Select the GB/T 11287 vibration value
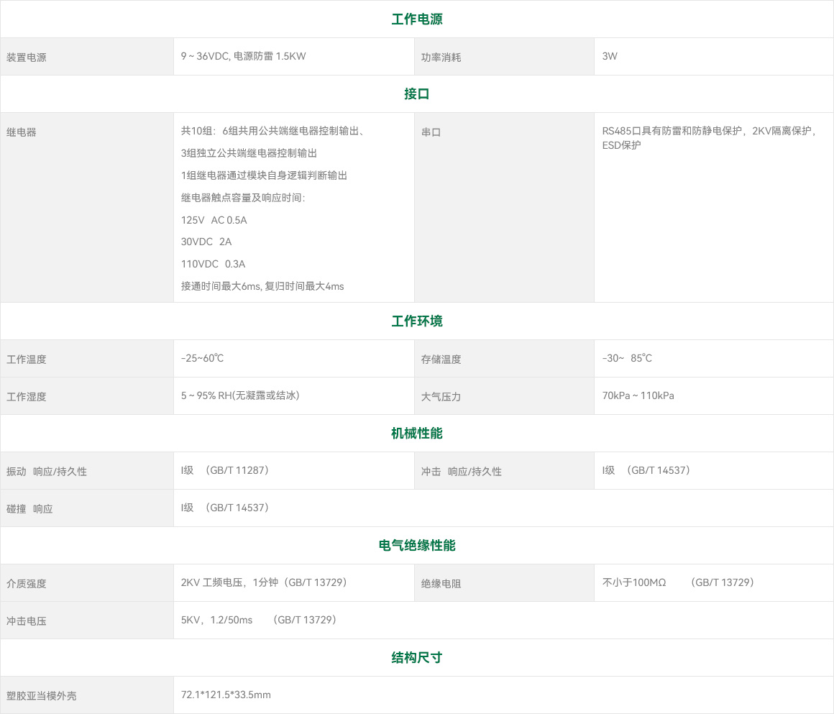Viewport: 834px width, 714px height. pyautogui.click(x=225, y=470)
